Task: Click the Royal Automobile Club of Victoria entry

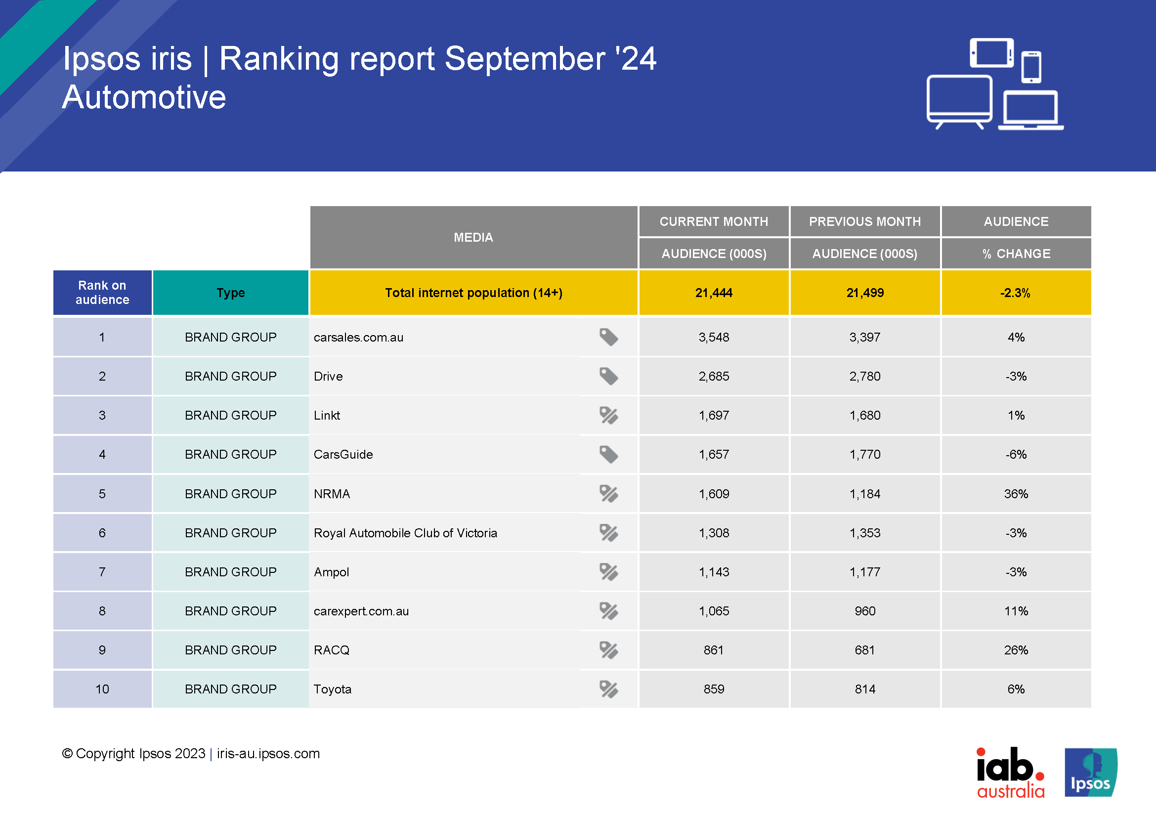Action: tap(405, 533)
